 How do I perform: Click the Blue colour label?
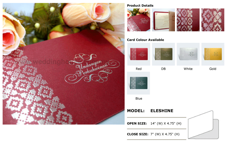click(139, 99)
